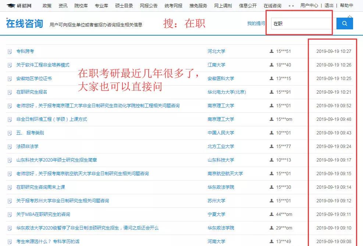Screen dimensions: 363x246
Task: Click user icon next to 15***30
Action: tap(271, 187)
